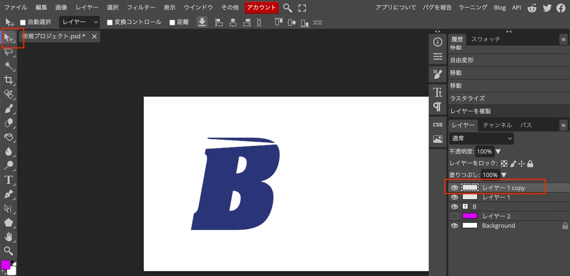Enable the 距離 checkbox
The image size is (570, 276).
click(x=172, y=22)
